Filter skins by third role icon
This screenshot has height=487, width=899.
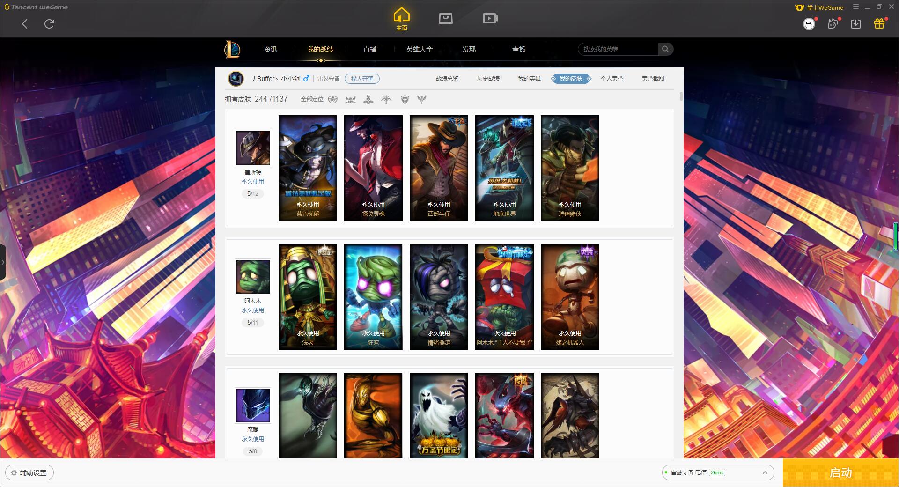click(368, 99)
